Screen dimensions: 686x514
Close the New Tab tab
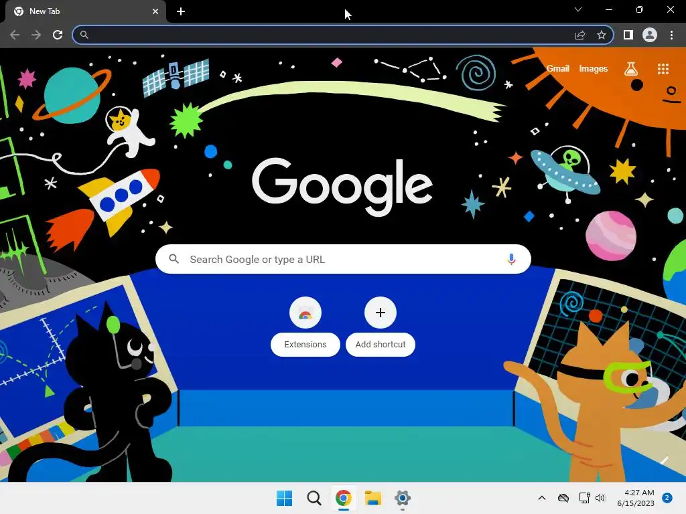coord(155,11)
